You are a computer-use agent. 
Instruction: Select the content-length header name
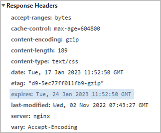(x=33, y=51)
